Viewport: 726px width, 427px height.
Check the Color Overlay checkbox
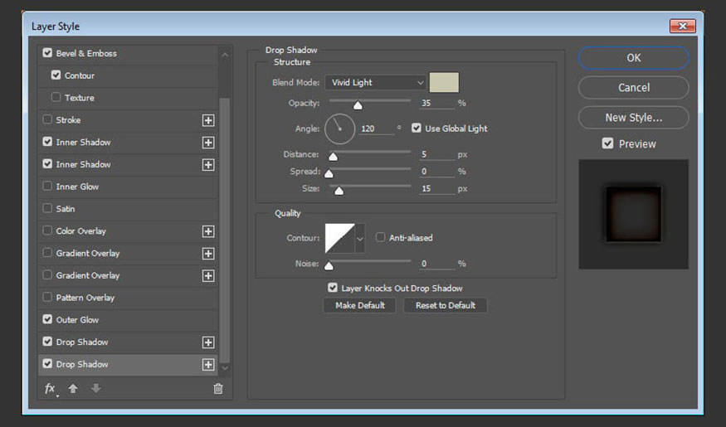coord(47,230)
